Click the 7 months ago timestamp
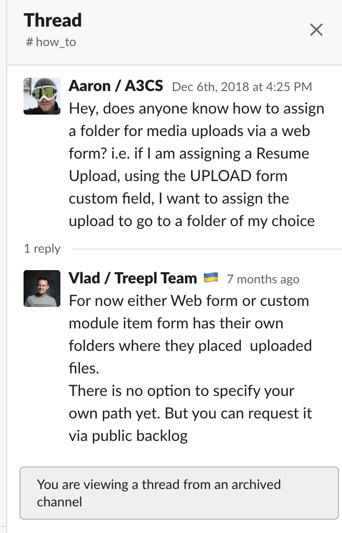The width and height of the screenshot is (342, 533). 263,279
